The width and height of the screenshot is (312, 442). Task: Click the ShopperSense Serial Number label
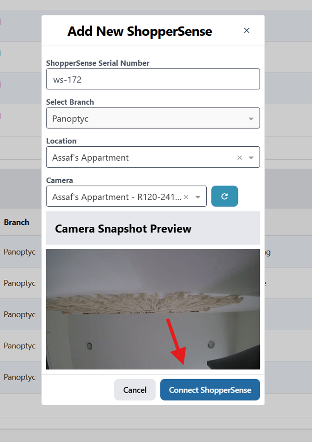(x=98, y=63)
